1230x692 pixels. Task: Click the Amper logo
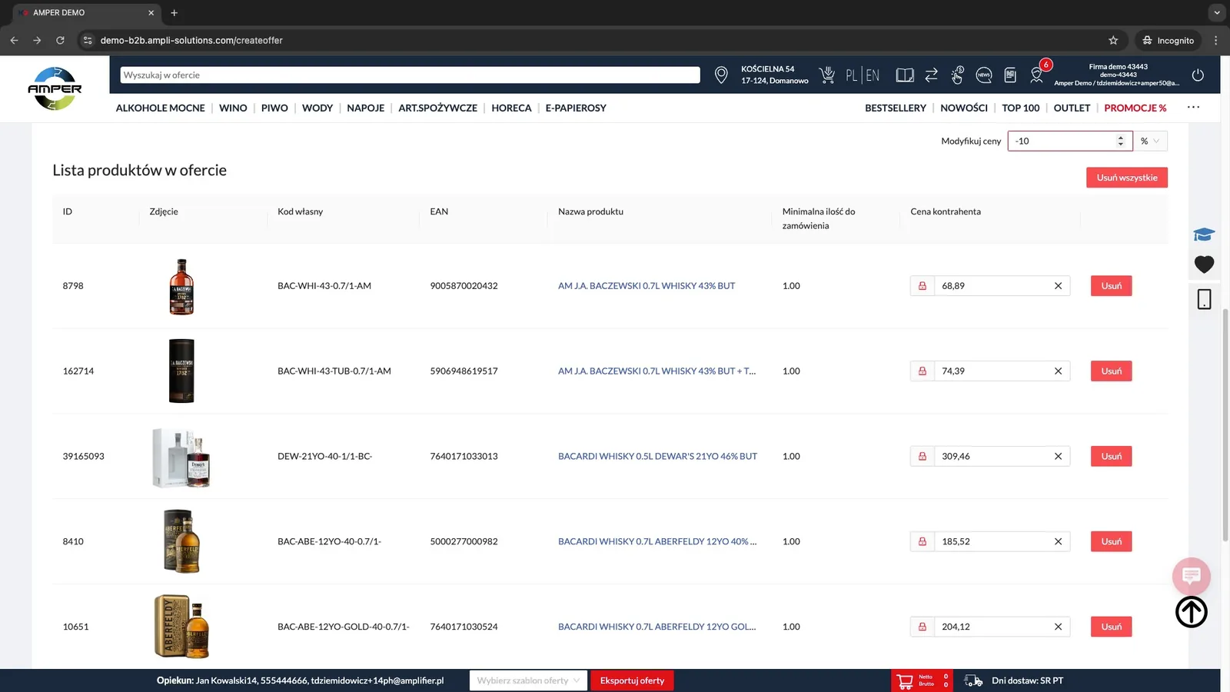click(55, 89)
